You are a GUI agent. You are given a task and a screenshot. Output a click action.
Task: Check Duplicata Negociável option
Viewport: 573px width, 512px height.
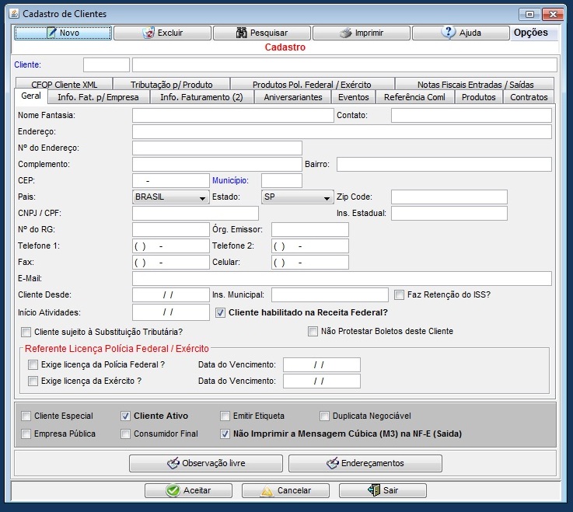coord(324,416)
